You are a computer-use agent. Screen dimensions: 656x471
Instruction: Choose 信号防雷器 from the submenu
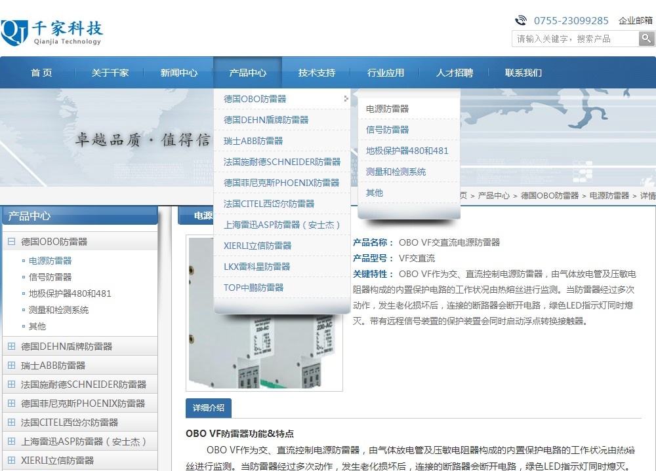click(387, 130)
